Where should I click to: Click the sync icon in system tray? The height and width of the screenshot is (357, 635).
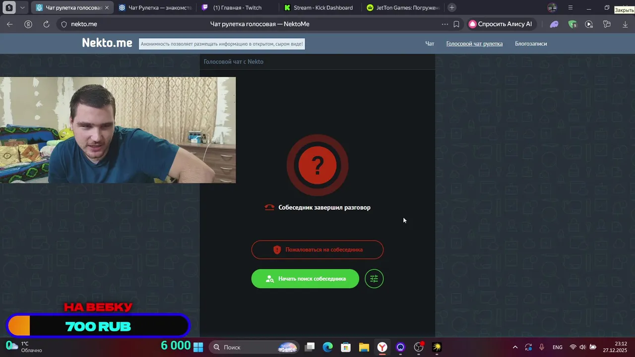click(x=529, y=347)
